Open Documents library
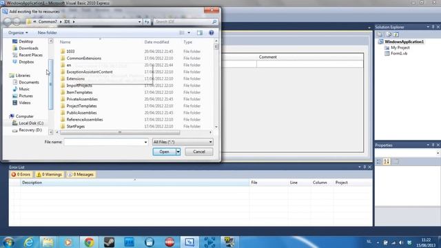Image resolution: width=441 pixels, height=248 pixels. point(29,82)
